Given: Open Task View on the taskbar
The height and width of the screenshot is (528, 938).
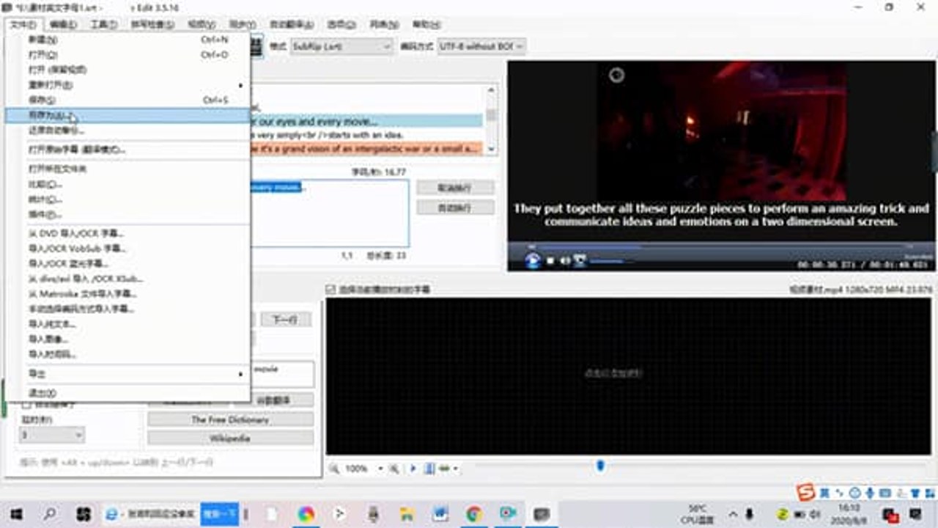Looking at the screenshot, I should [83, 514].
